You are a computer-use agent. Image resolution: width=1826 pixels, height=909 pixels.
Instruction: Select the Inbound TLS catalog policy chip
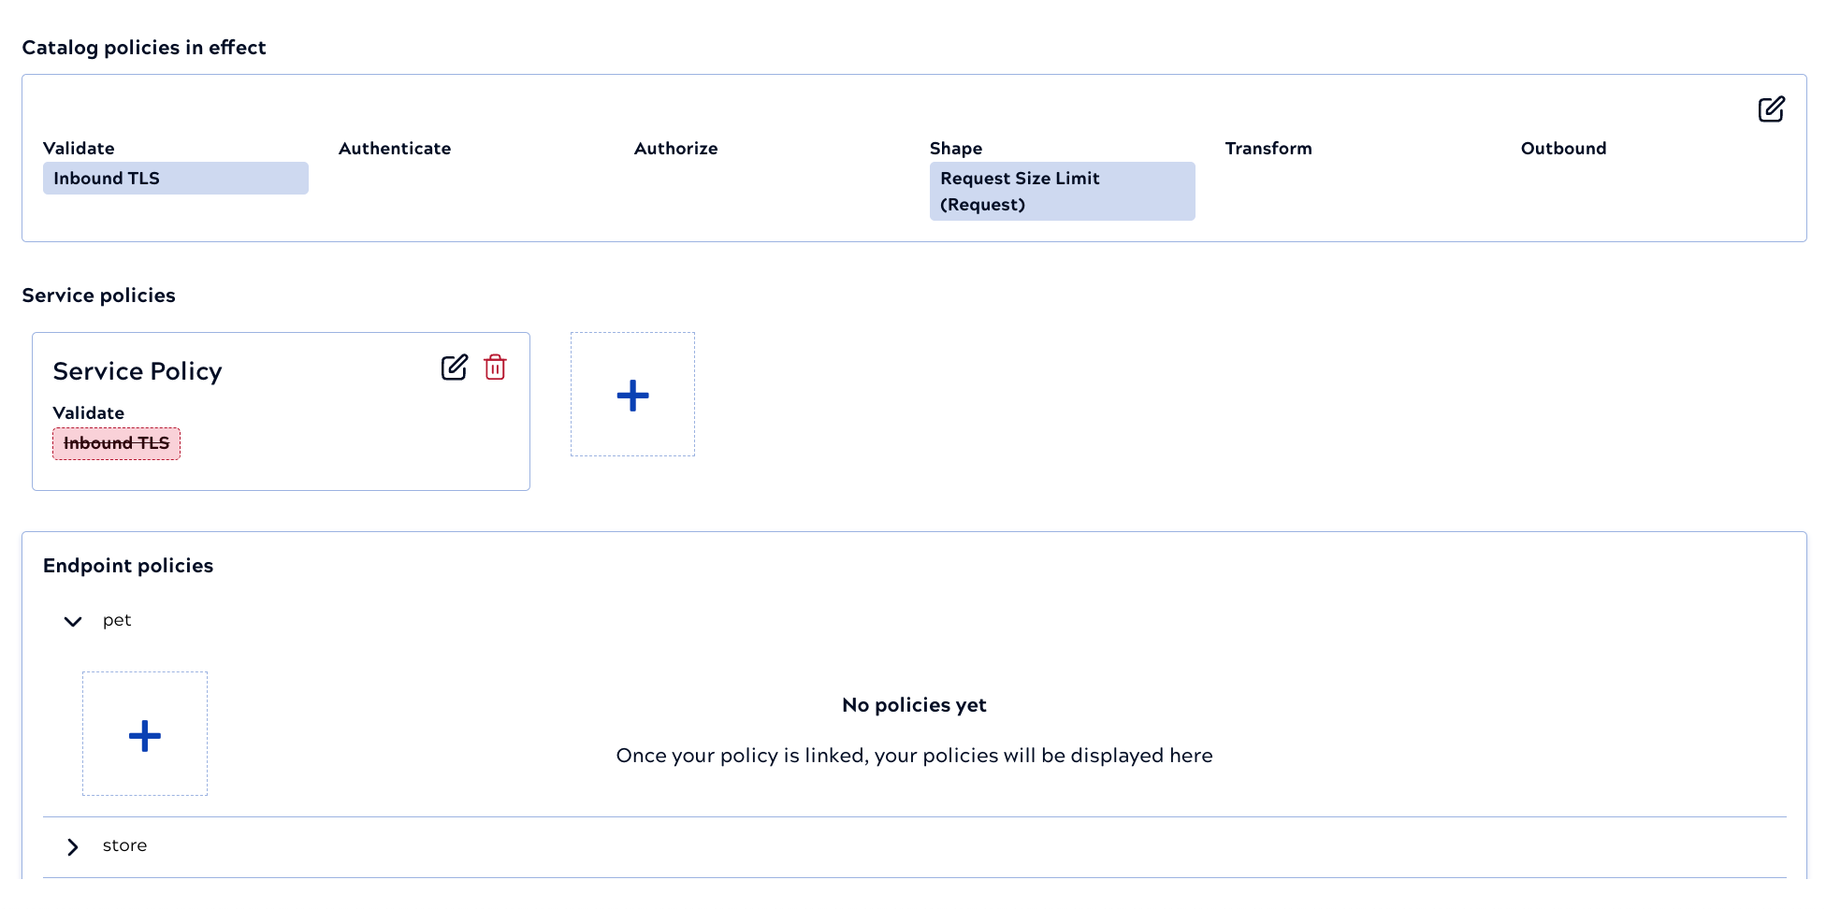tap(175, 179)
